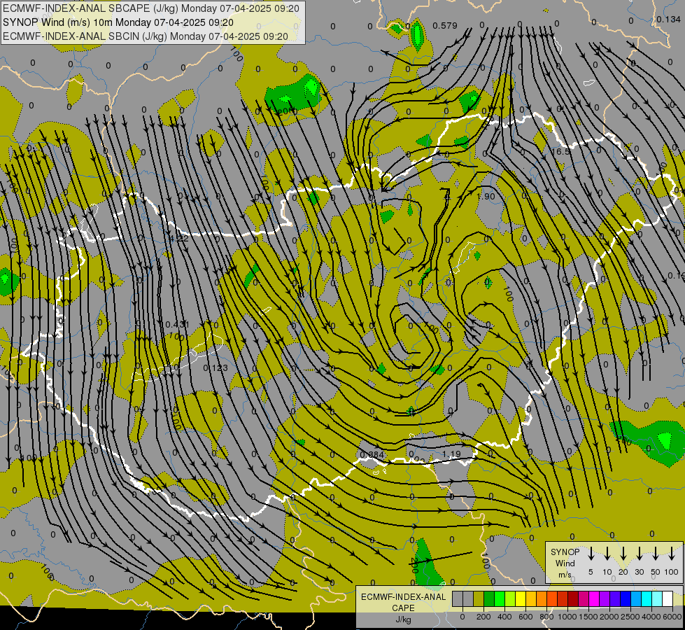
Task: Click the 6000 tick label under CAPE colorbar
Action: pyautogui.click(x=672, y=617)
